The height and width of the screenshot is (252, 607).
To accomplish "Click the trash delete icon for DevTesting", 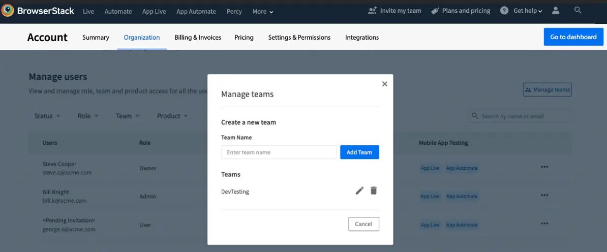I will tap(374, 191).
